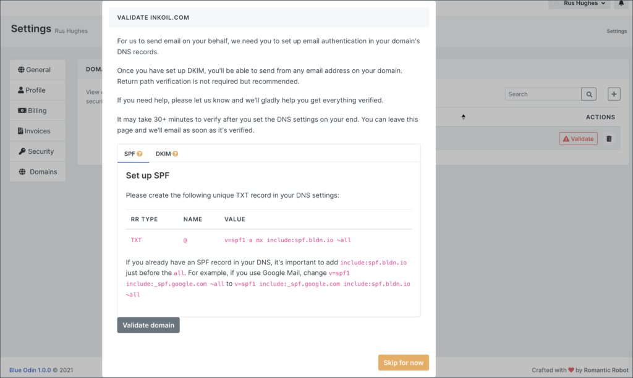Click Skip for now
This screenshot has width=633, height=378.
click(x=403, y=363)
